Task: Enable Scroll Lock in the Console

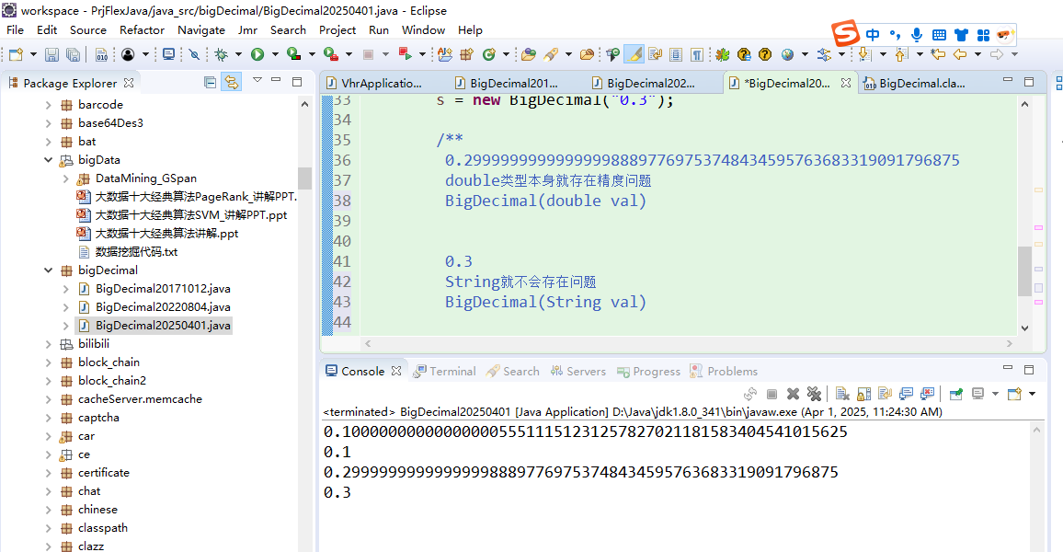Action: pyautogui.click(x=863, y=394)
